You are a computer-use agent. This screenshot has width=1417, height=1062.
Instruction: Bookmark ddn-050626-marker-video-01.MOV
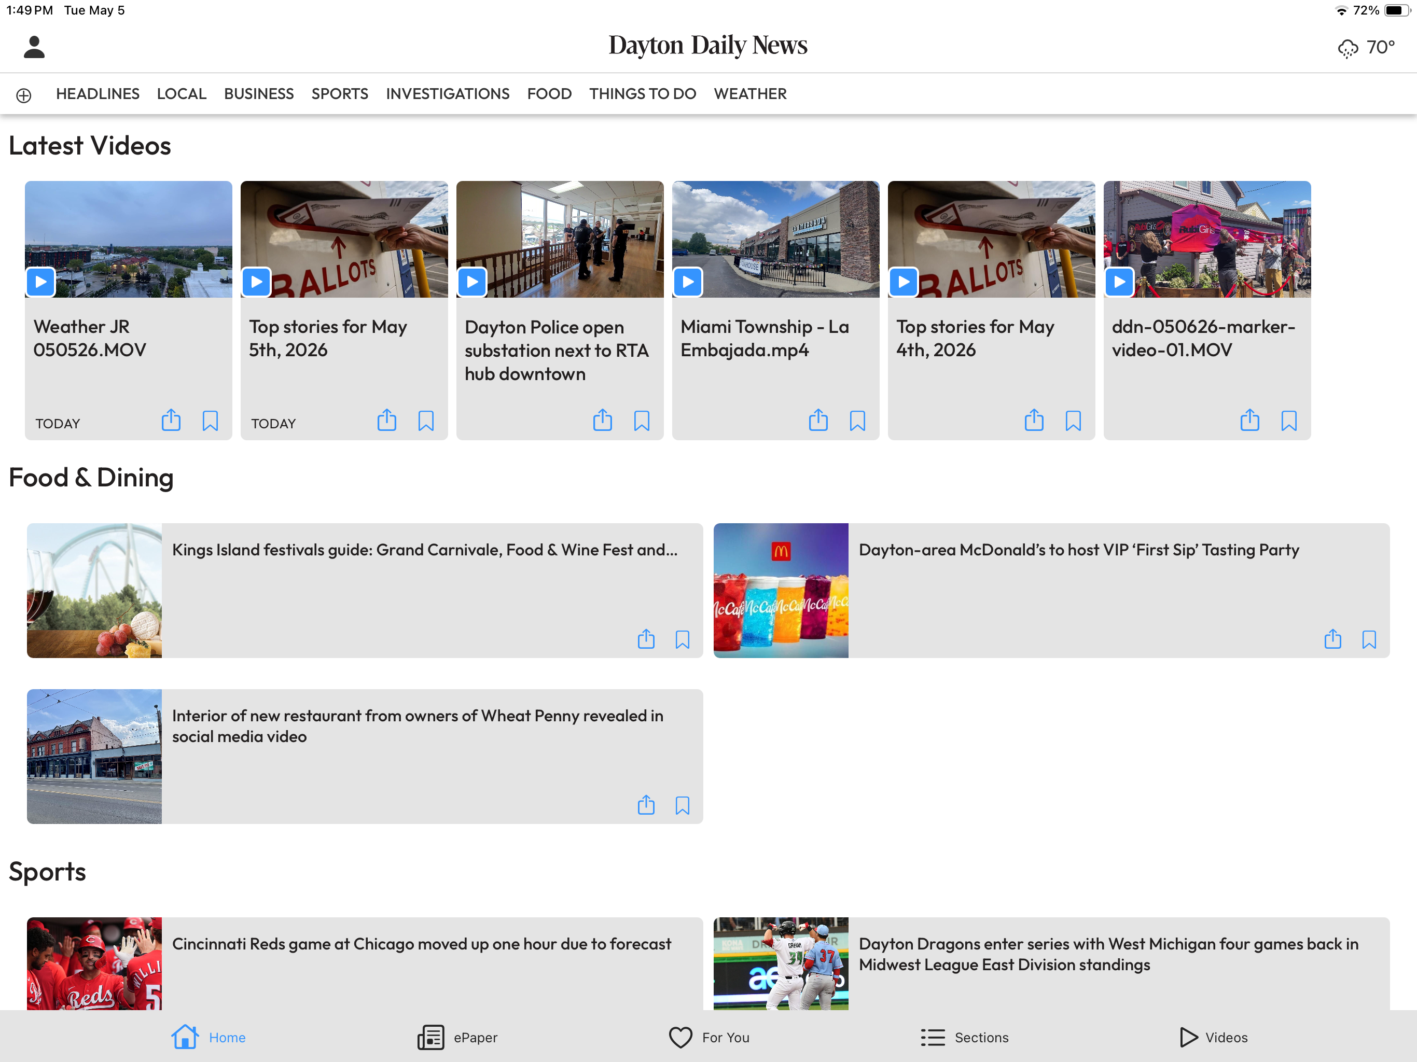coord(1289,421)
